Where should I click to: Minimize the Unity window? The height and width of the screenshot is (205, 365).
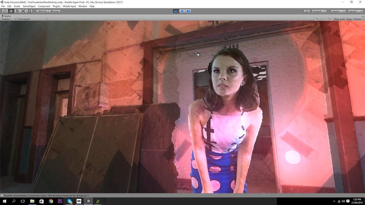343,2
